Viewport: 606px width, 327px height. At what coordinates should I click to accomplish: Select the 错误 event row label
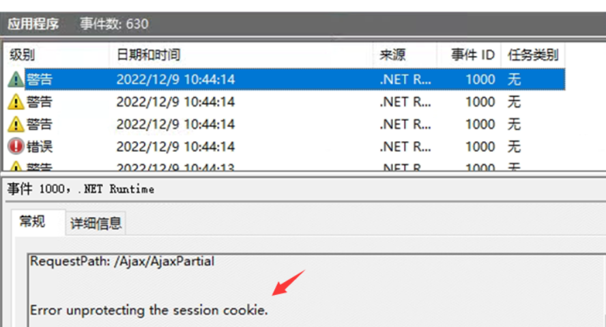[40, 146]
